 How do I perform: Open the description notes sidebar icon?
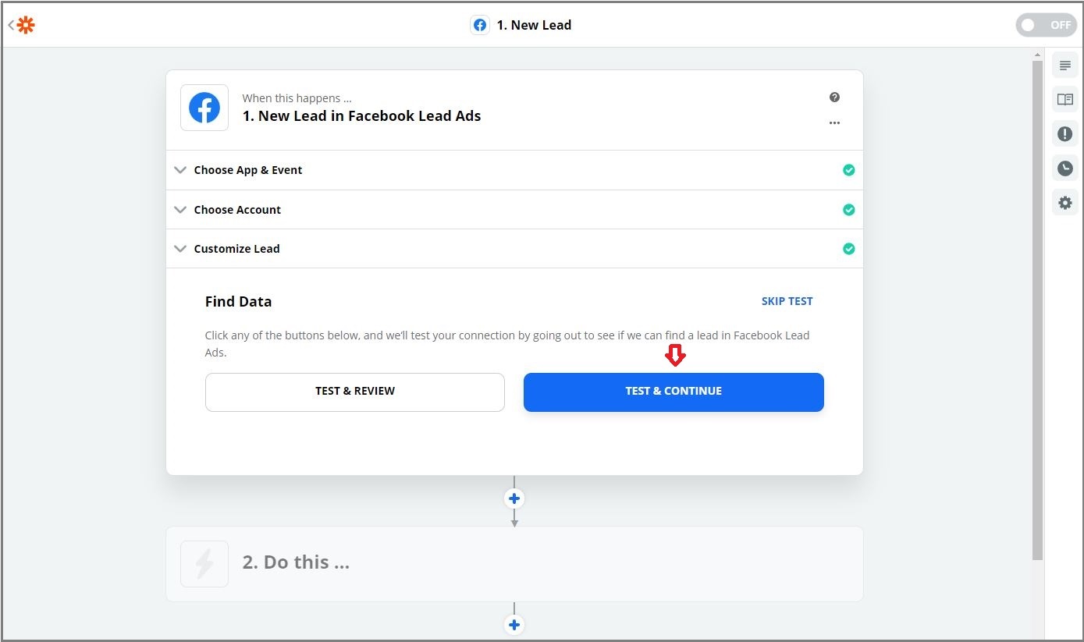pyautogui.click(x=1064, y=65)
